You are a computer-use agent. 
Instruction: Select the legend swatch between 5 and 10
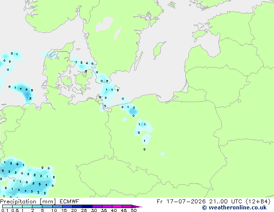47,206
